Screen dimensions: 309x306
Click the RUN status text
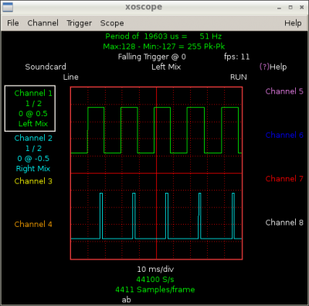[239, 77]
